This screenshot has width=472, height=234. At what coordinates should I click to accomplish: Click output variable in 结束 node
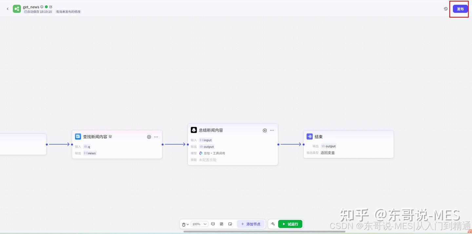click(x=328, y=146)
